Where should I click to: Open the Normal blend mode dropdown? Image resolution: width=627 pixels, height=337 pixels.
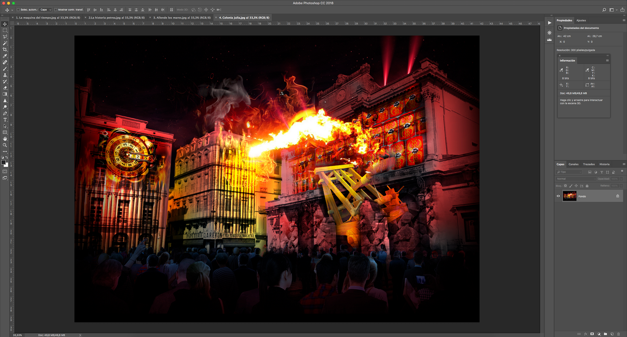pyautogui.click(x=576, y=179)
